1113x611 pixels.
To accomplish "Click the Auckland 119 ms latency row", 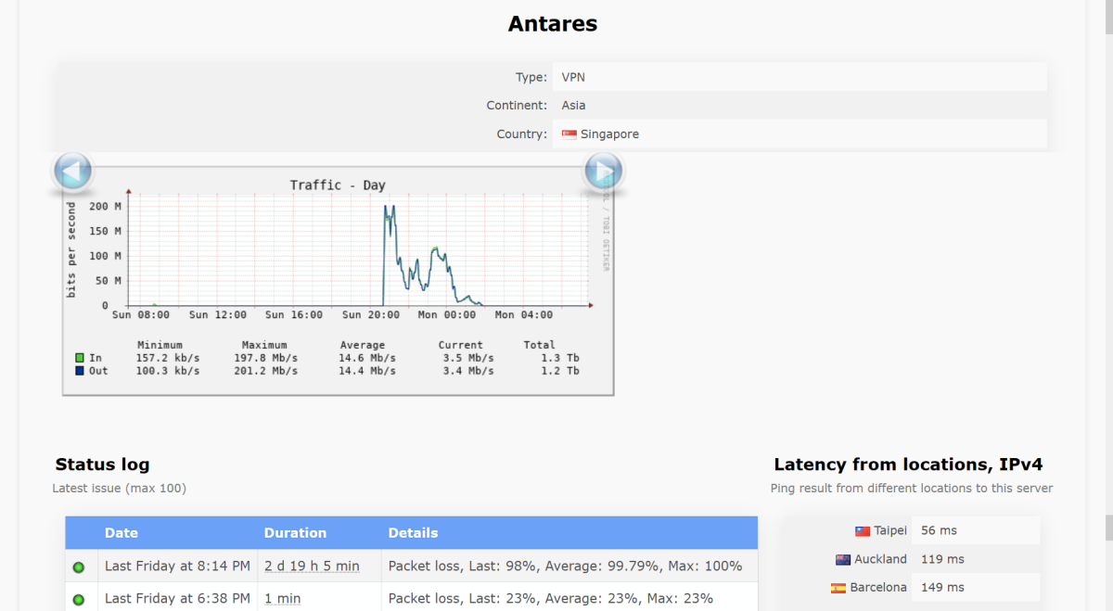I will coord(911,559).
